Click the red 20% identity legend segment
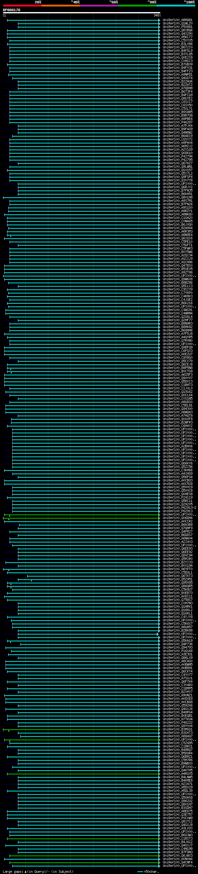The image size is (198, 874). [22, 6]
